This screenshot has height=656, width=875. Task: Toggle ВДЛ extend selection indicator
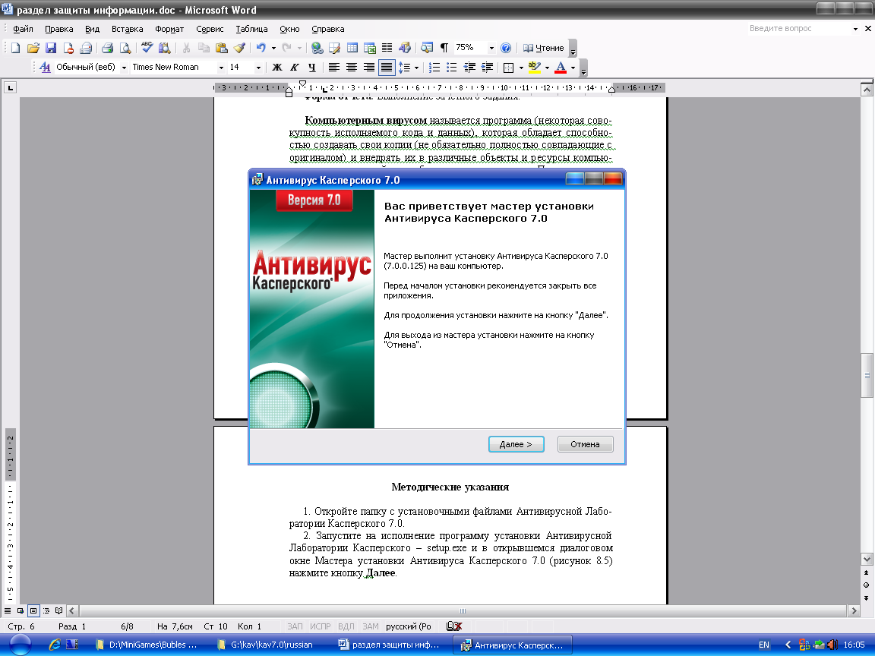(x=346, y=626)
